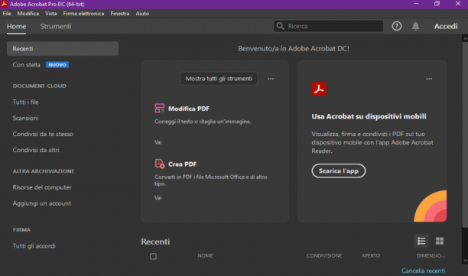The height and width of the screenshot is (276, 468).
Task: Click the Accedi sign-in button
Action: coord(446,26)
